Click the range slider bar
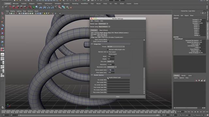Viewport: 209px width, 117px height. click(89, 115)
